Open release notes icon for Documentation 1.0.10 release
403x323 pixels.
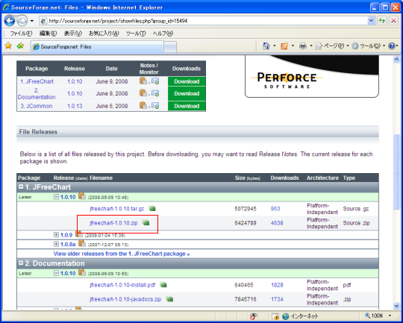tap(82, 272)
